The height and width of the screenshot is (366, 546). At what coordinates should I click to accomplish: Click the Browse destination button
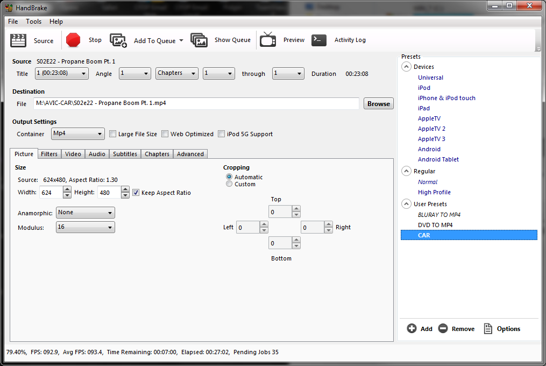pos(379,103)
